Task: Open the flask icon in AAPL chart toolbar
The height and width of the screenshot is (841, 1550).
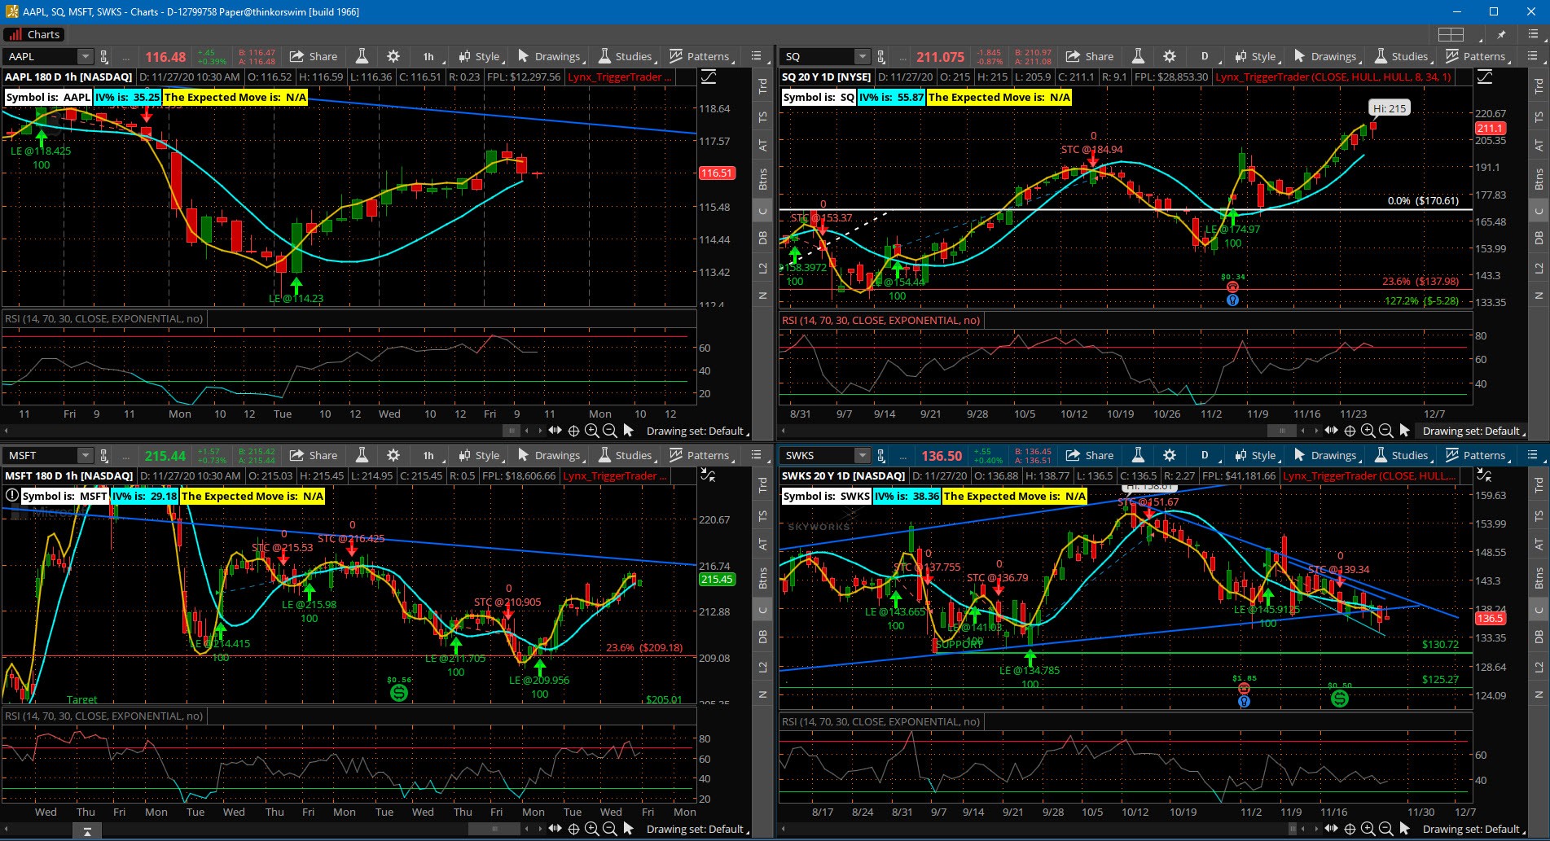Action: (x=362, y=56)
